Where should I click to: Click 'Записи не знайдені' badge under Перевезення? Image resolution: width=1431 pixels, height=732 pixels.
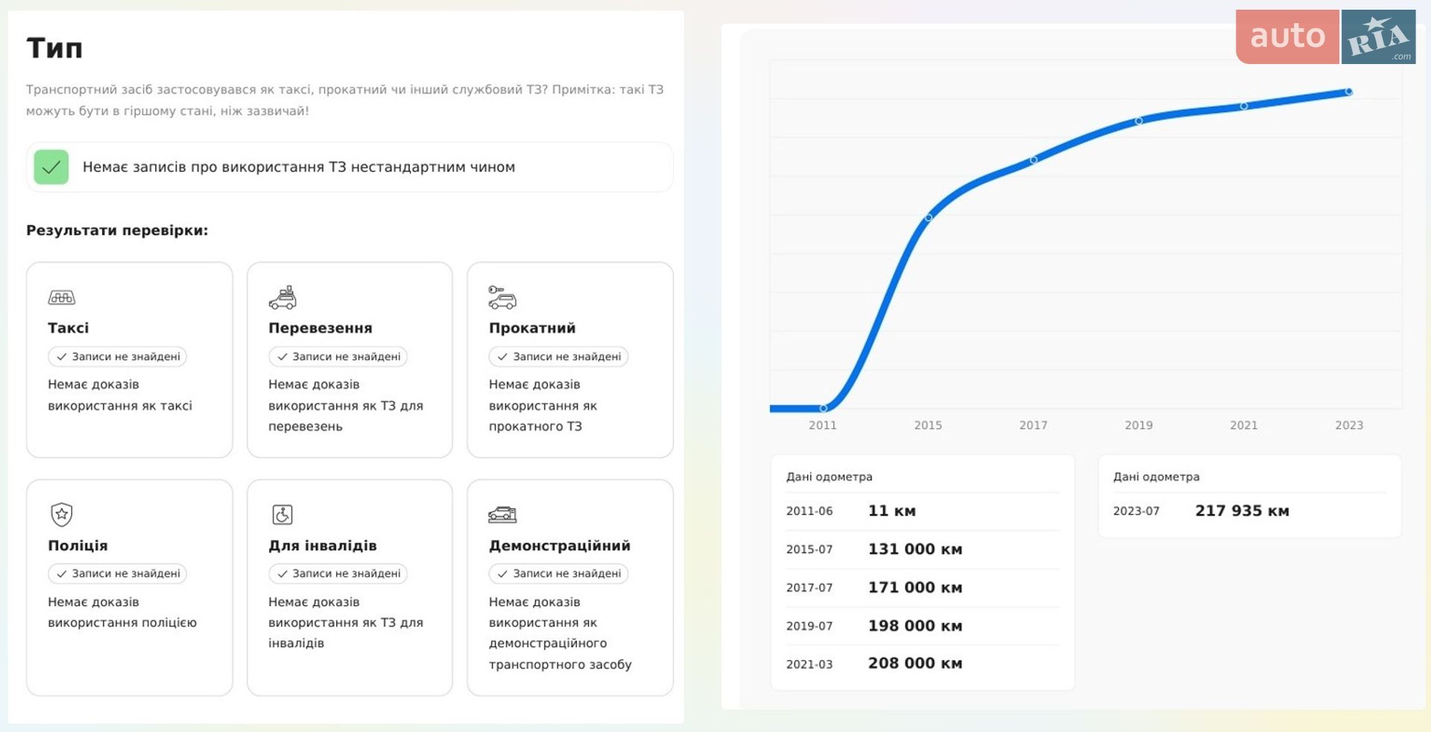pos(338,357)
